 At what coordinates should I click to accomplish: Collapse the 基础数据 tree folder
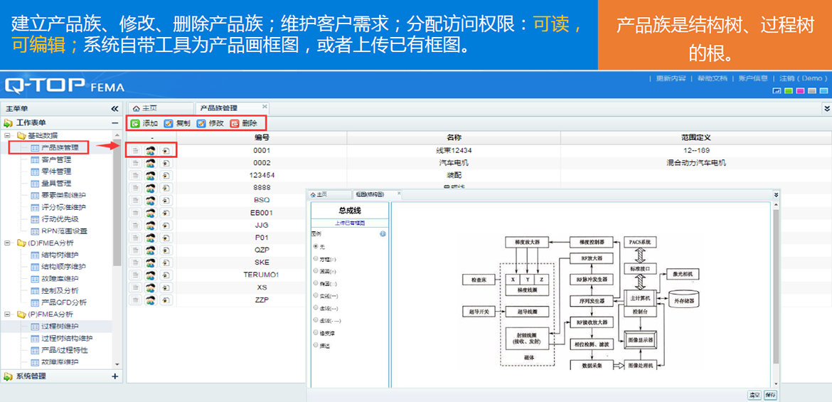click(8, 135)
